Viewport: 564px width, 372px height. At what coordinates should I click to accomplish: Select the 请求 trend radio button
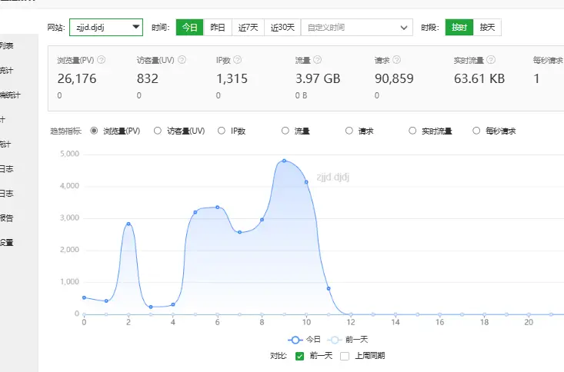click(x=349, y=131)
